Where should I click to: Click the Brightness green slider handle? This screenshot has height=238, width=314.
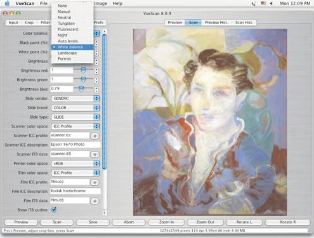(83, 79)
